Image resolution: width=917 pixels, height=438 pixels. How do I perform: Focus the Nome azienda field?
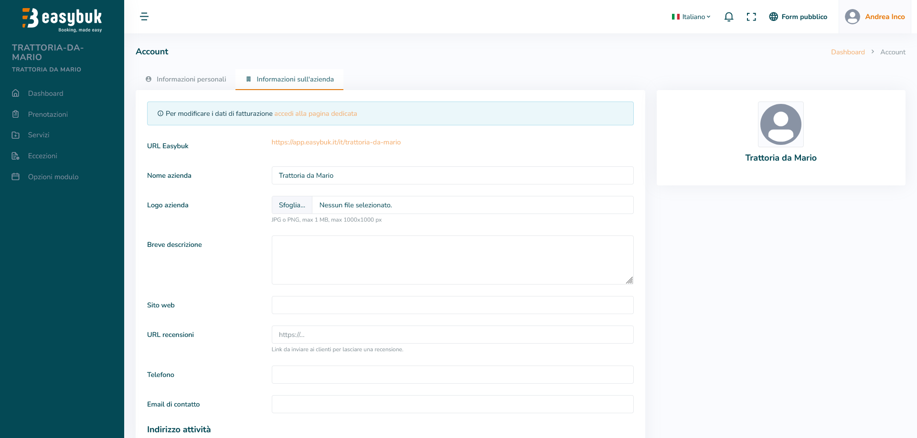click(x=452, y=175)
